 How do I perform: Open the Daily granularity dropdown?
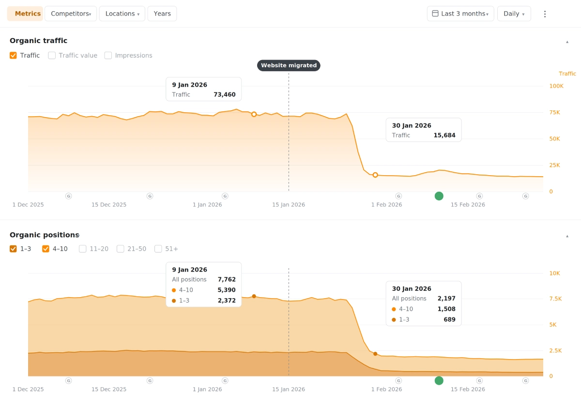tap(514, 14)
